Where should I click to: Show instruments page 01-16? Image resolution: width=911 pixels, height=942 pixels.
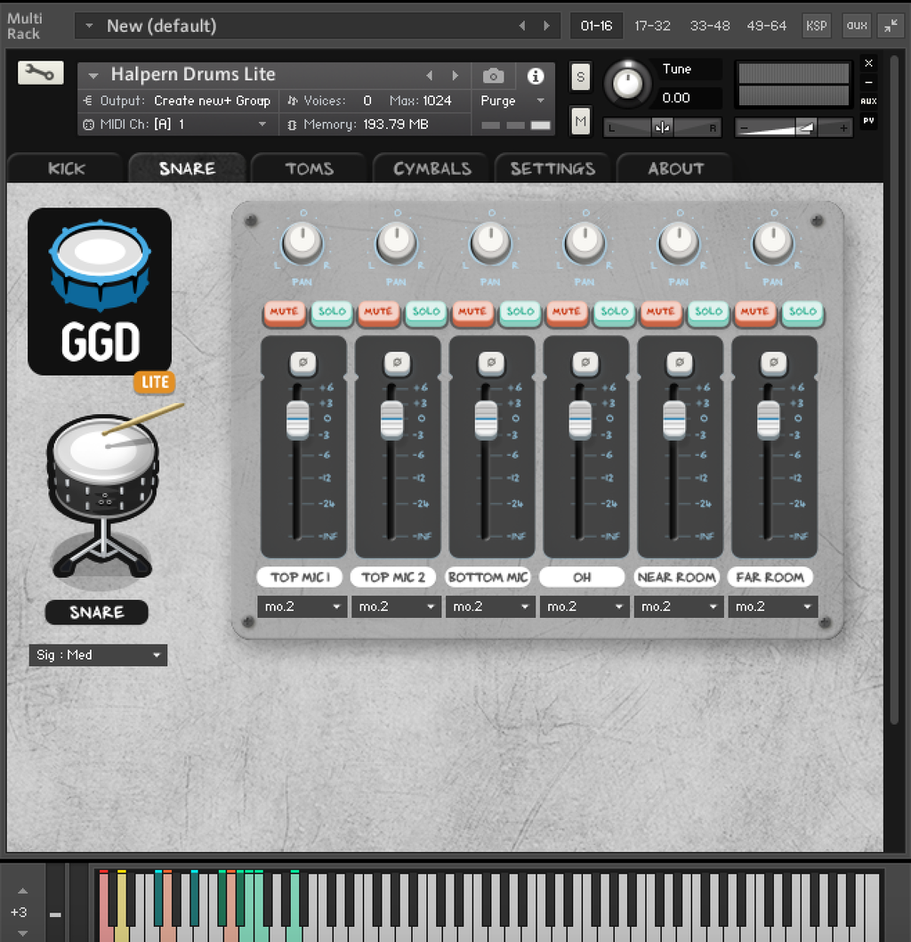[x=596, y=26]
